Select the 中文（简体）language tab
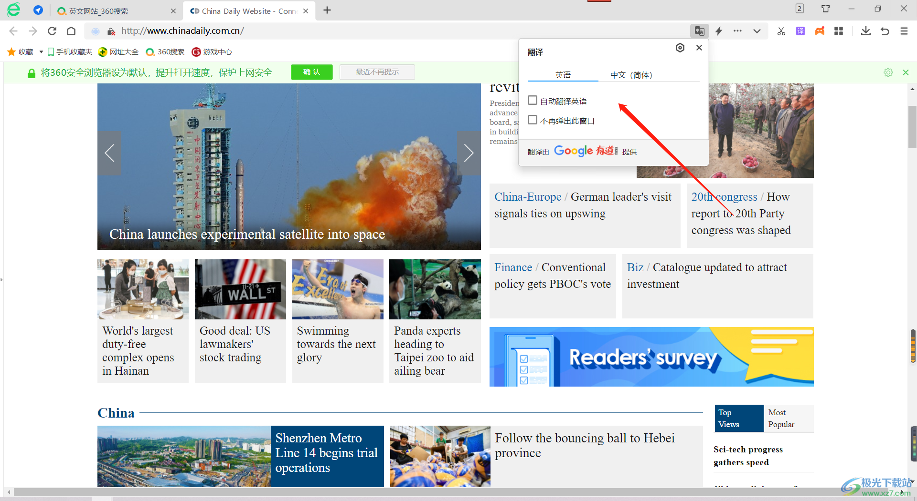This screenshot has width=917, height=501. tap(631, 75)
